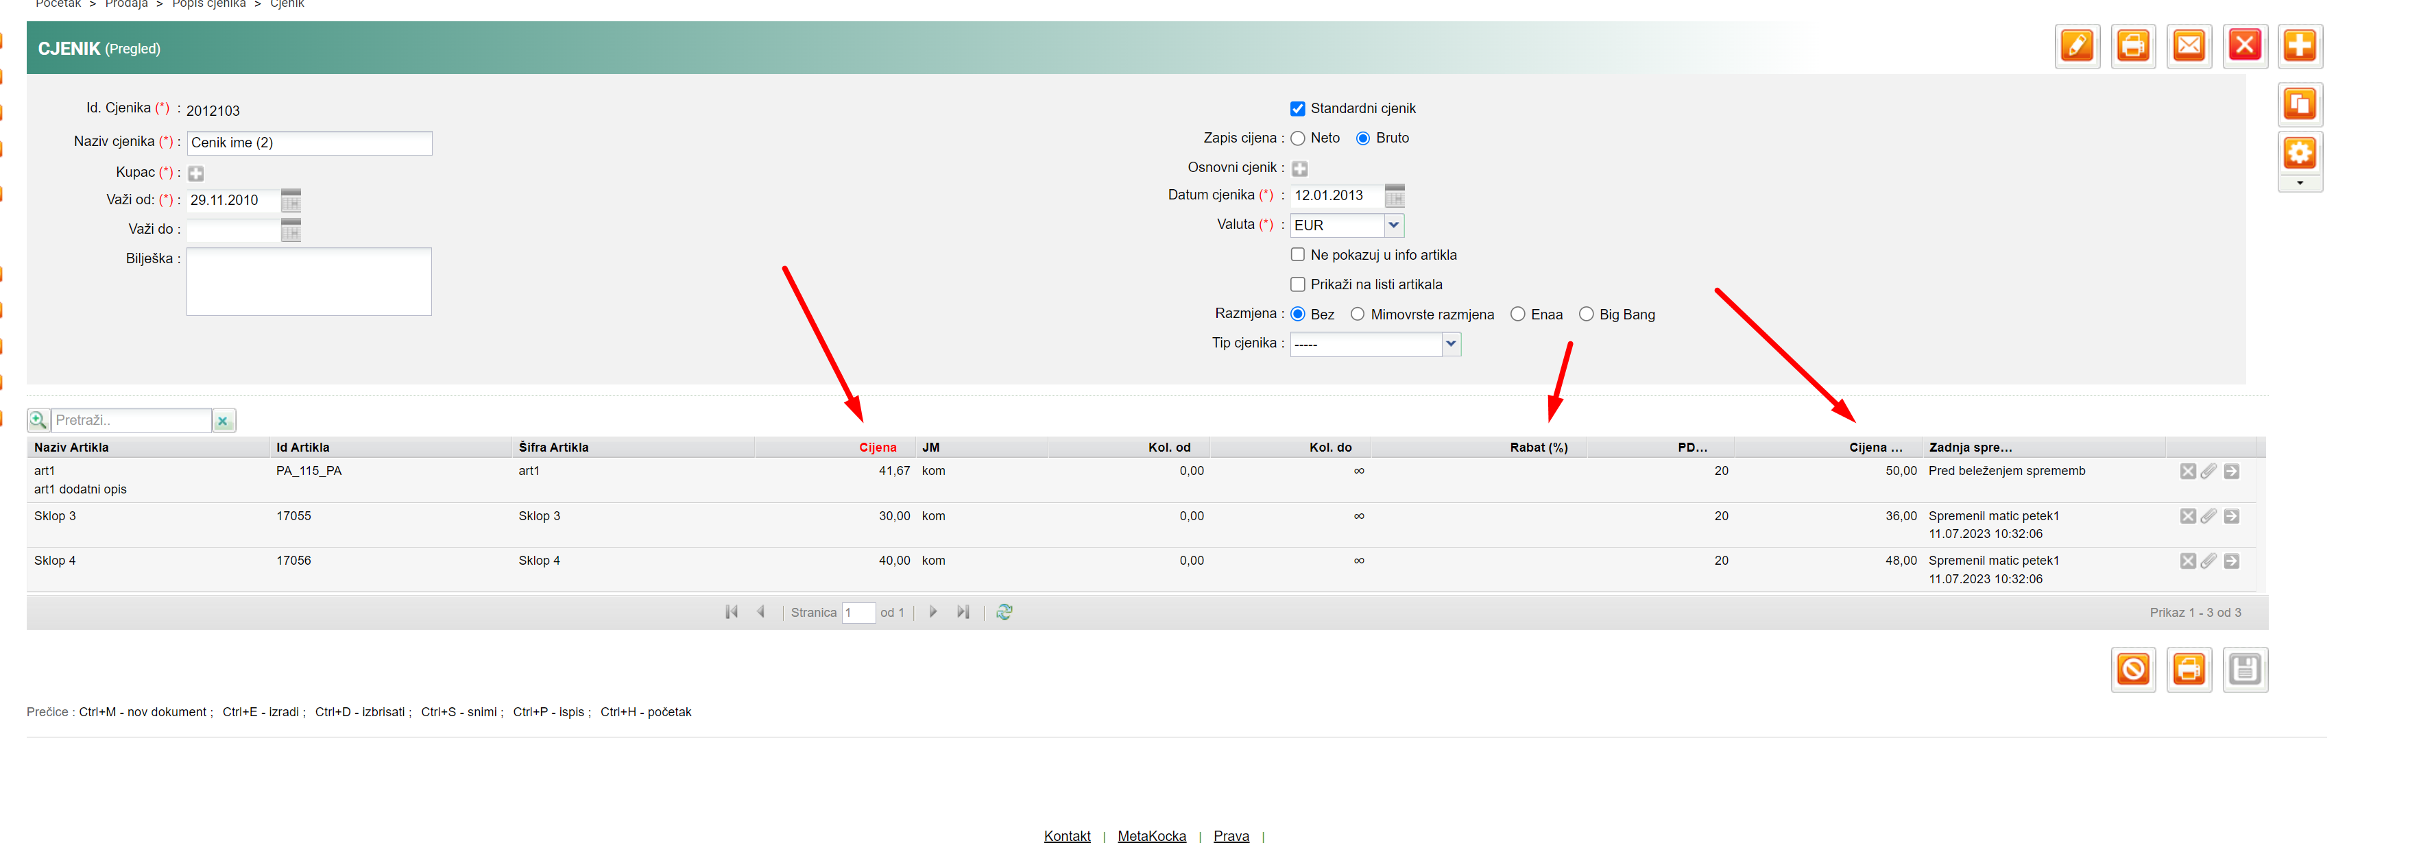Click the red X delete icon

(x=2244, y=45)
